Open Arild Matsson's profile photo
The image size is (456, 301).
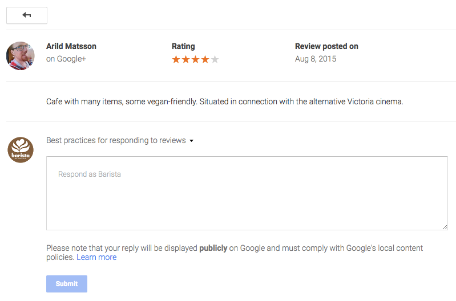point(21,55)
